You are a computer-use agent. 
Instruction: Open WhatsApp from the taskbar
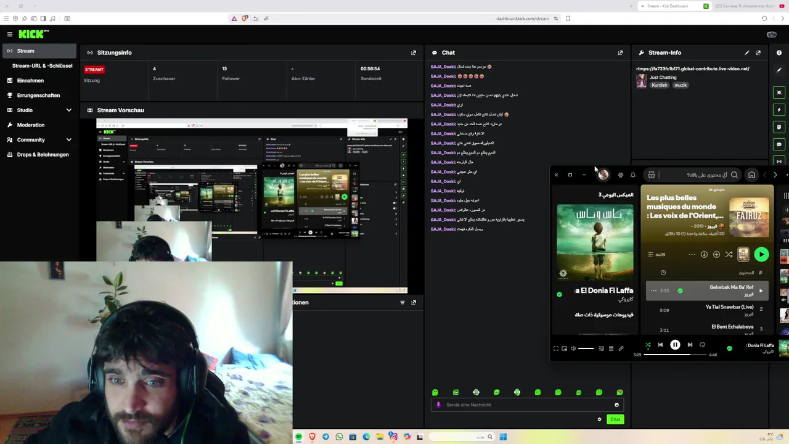339,437
